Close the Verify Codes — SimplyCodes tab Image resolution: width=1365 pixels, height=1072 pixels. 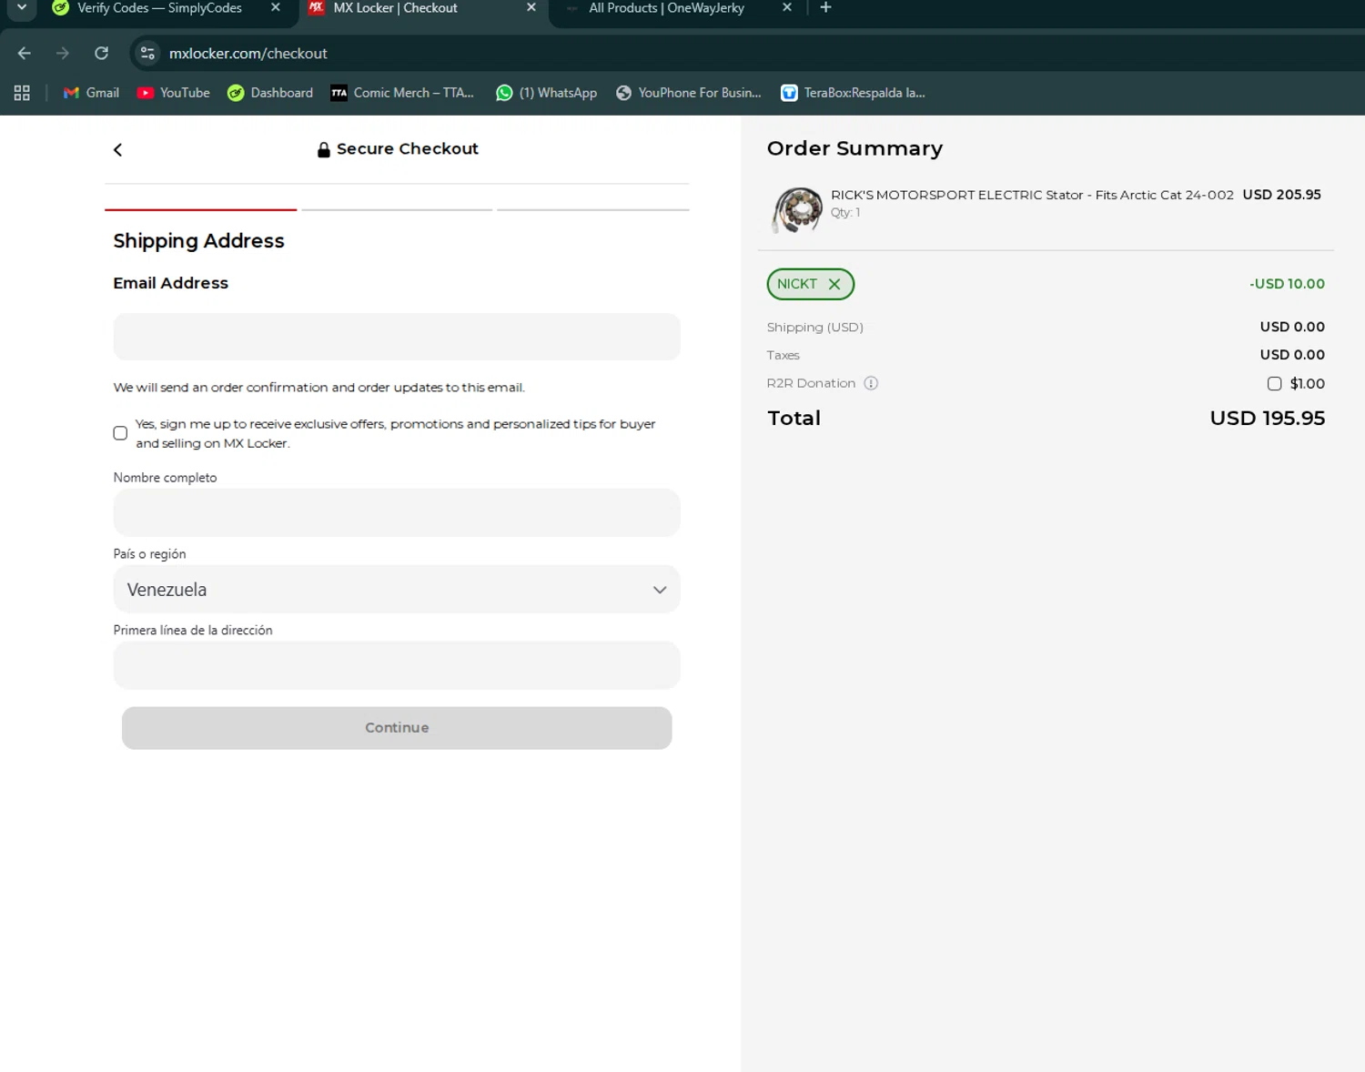click(x=275, y=8)
